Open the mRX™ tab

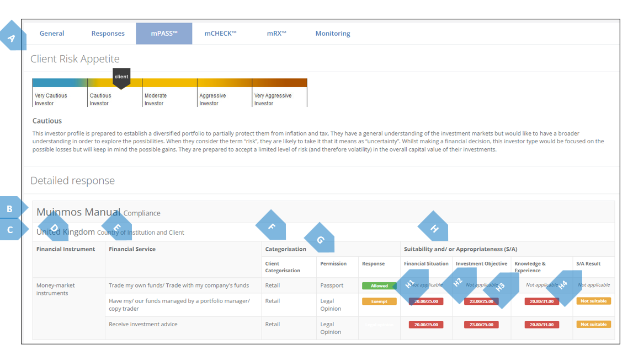[x=276, y=34]
